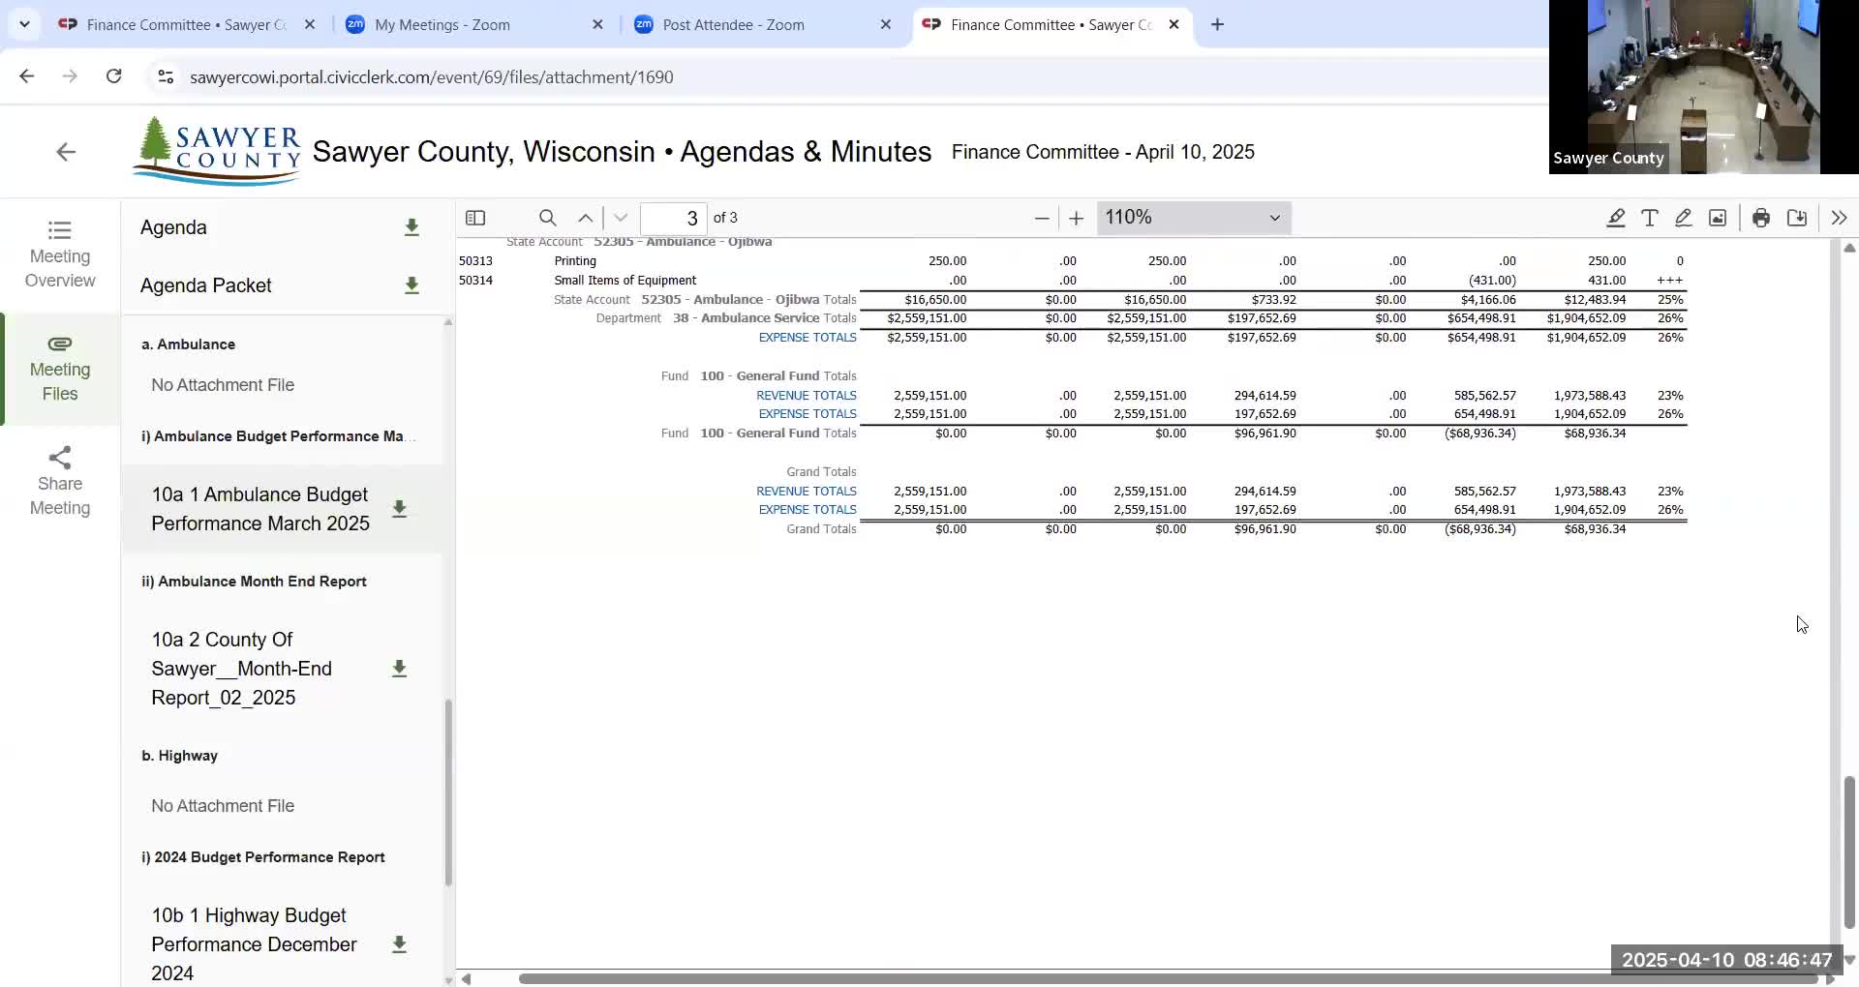Viewport: 1859px width, 987px height.
Task: Click the 'b. Highway' section heading
Action: tap(179, 756)
